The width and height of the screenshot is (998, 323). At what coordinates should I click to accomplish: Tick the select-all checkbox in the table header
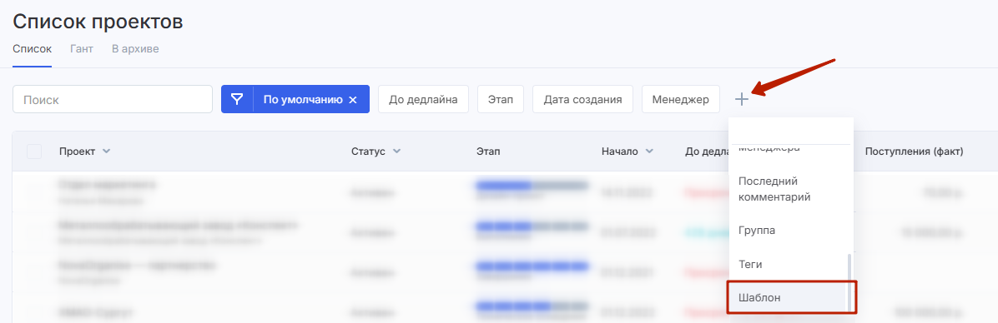[x=34, y=152]
